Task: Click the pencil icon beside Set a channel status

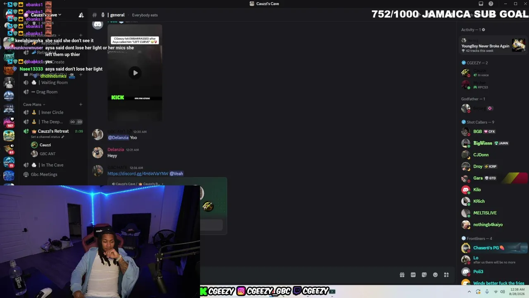Action: [x=63, y=137]
